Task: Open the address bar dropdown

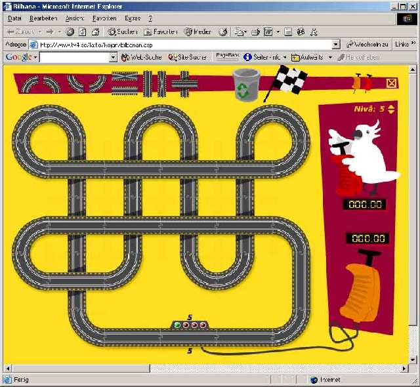Action: pos(335,45)
